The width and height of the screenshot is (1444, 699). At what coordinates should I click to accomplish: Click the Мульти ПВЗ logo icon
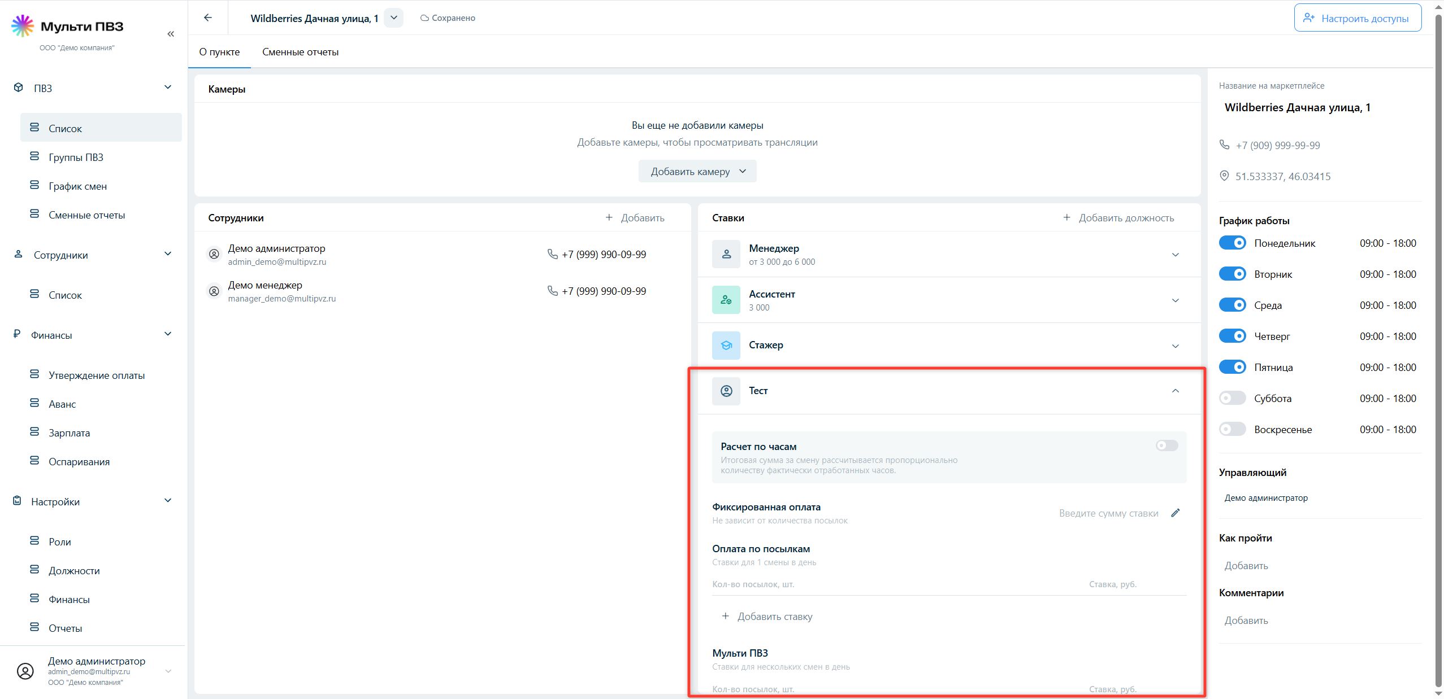click(x=23, y=26)
